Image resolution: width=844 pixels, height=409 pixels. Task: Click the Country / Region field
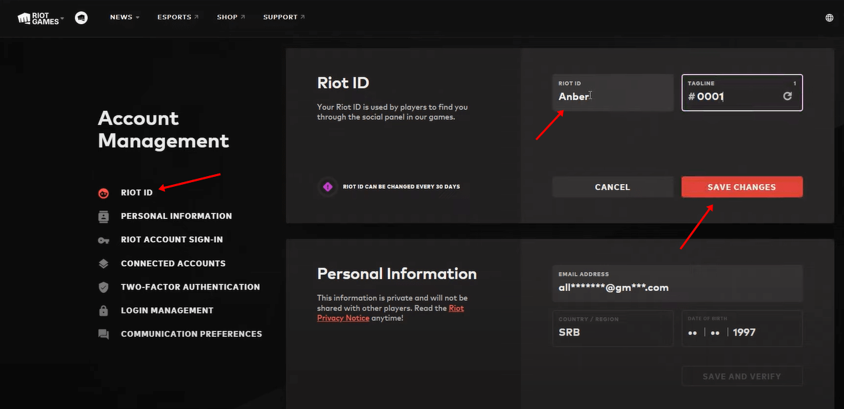click(612, 328)
